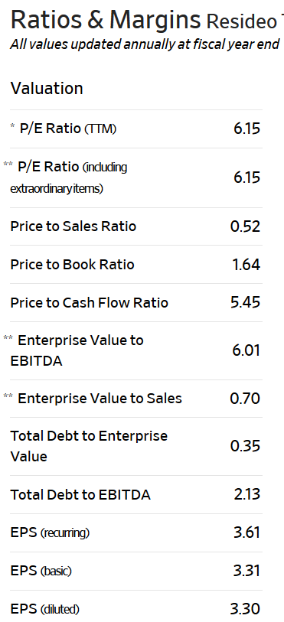The width and height of the screenshot is (284, 622).
Task: Click the P/E Ratio (TTM) label
Action: coord(68,129)
